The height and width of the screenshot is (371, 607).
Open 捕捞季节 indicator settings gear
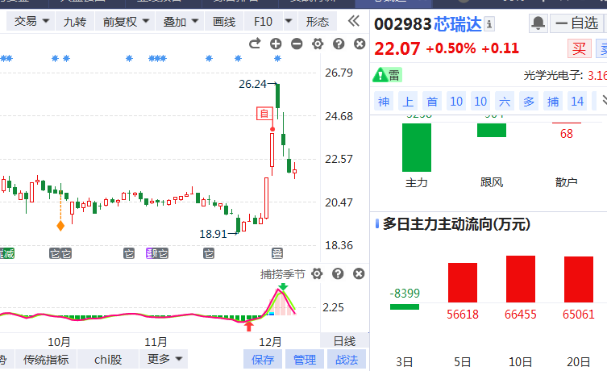(x=317, y=273)
